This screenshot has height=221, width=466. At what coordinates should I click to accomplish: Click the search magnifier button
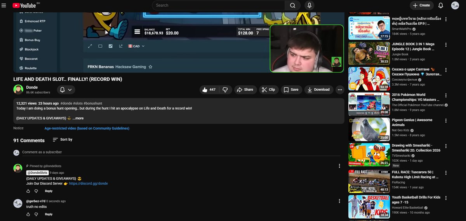pyautogui.click(x=292, y=5)
